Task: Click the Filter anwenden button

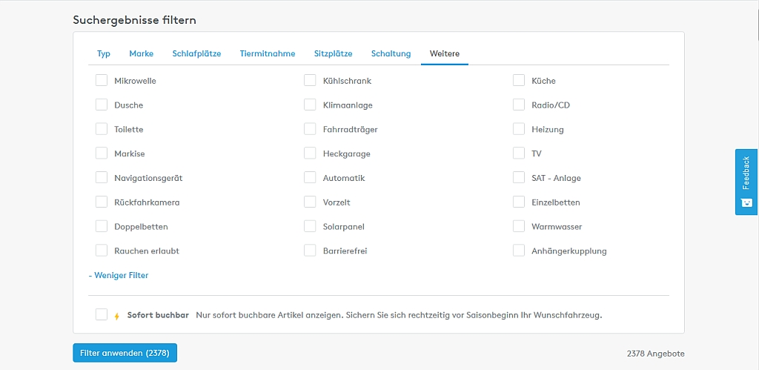Action: pyautogui.click(x=125, y=354)
